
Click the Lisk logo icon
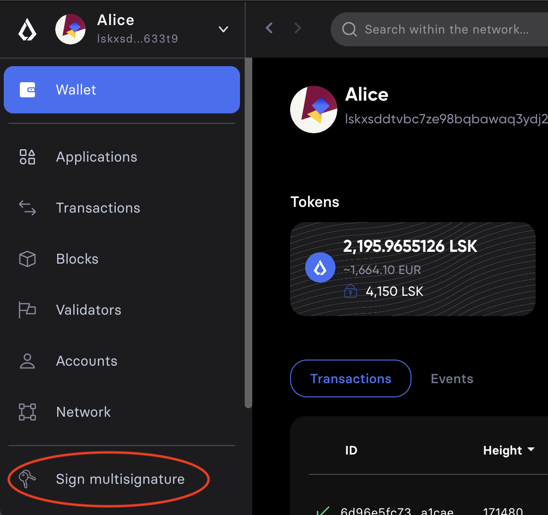click(27, 30)
